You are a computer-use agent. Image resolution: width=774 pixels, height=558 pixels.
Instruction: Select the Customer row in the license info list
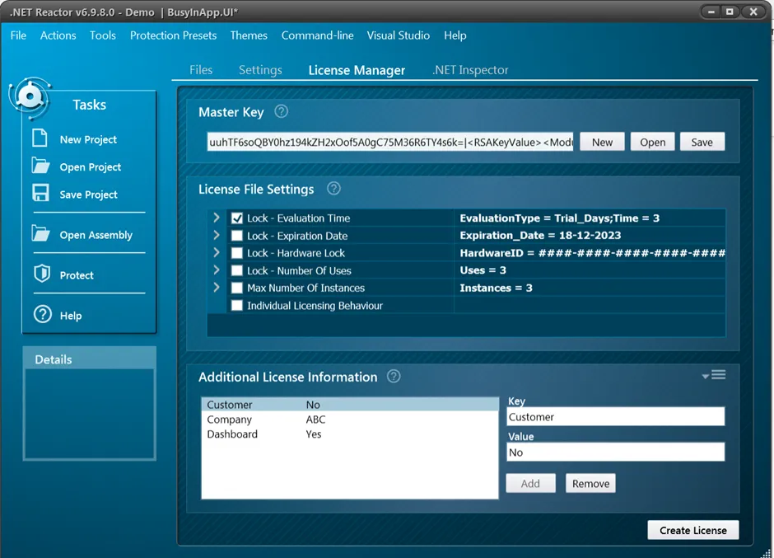pos(350,405)
